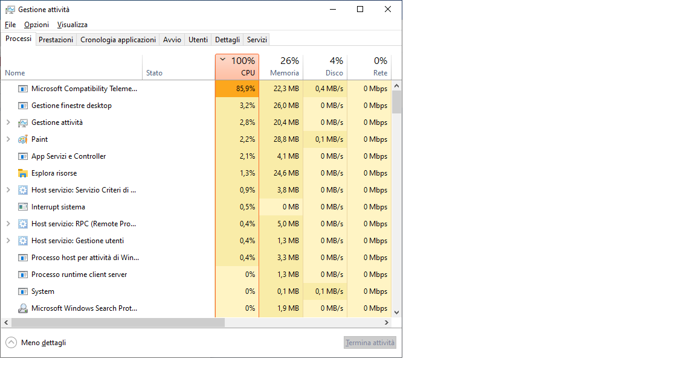The width and height of the screenshot is (696, 391).
Task: Click the Esplora risorse folder icon
Action: (x=22, y=173)
